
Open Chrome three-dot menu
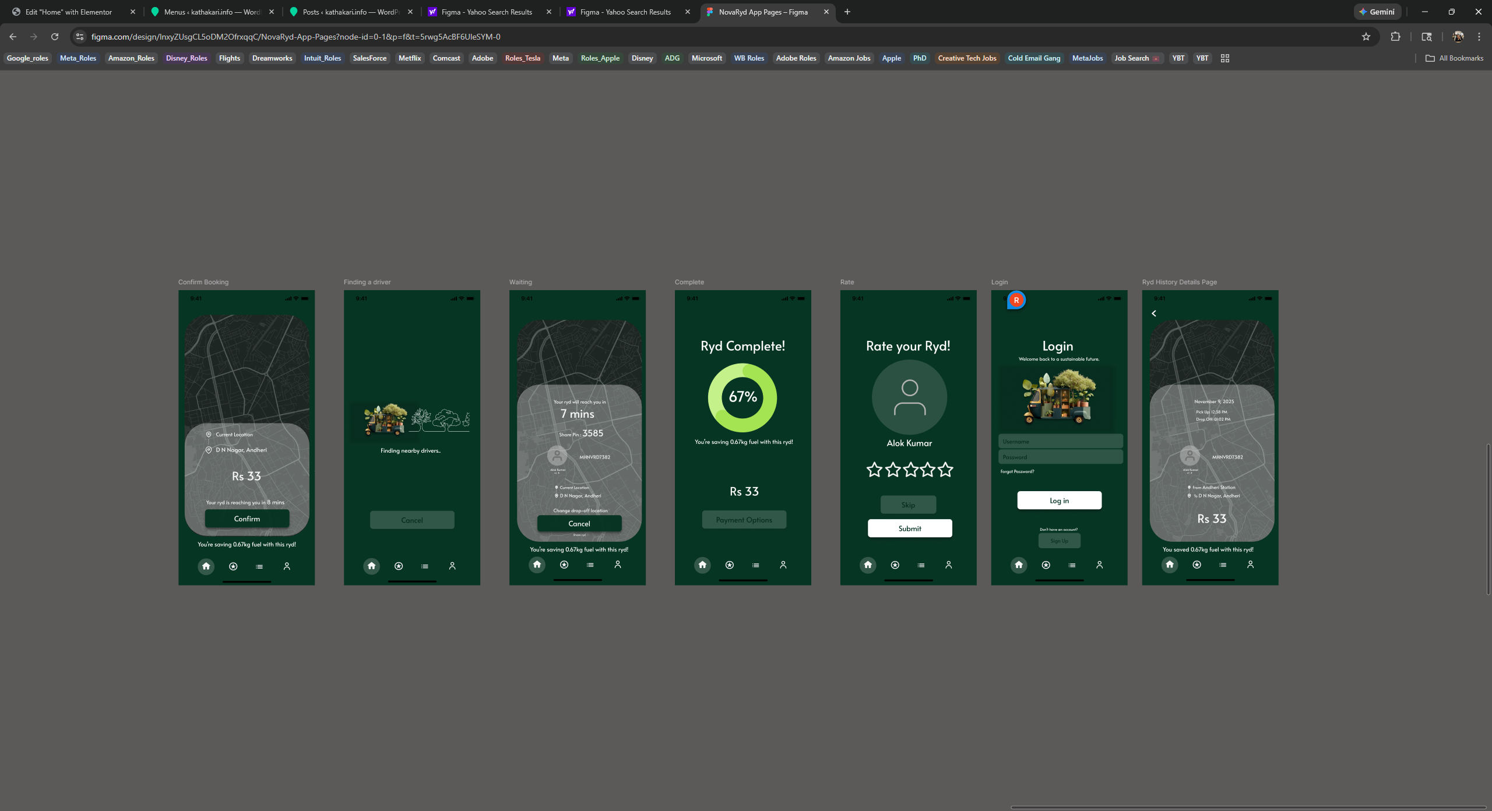pos(1479,37)
